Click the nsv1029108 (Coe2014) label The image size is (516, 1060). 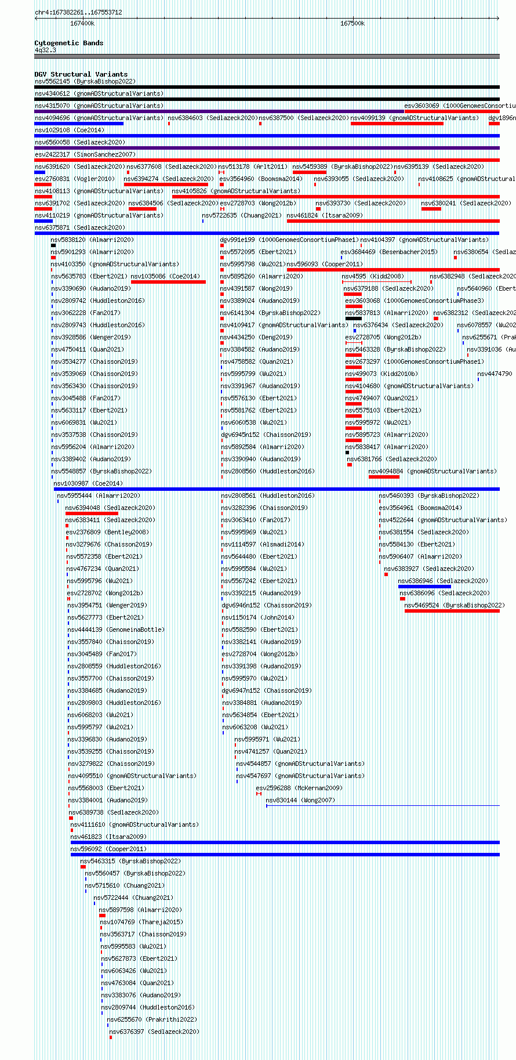[70, 130]
